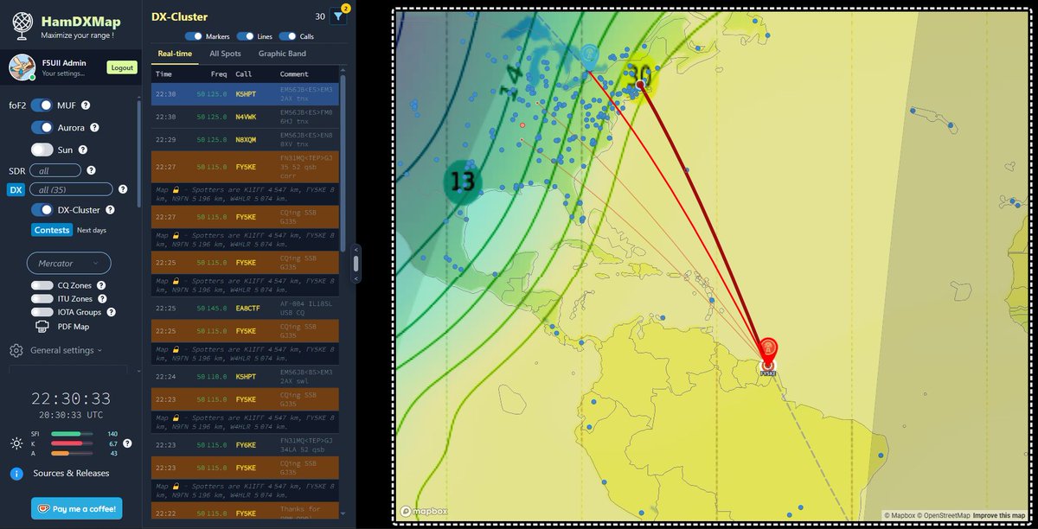This screenshot has height=529, width=1038.
Task: Enable the ITU Zones switch
Action: (x=42, y=298)
